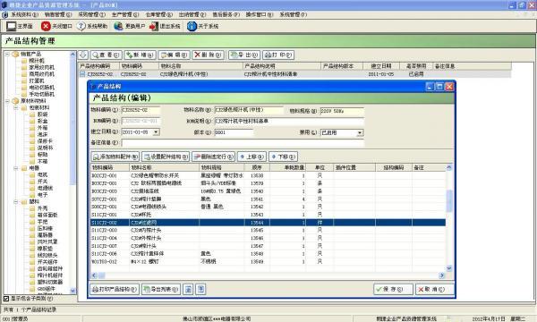The height and width of the screenshot is (322, 537).
Task: Click parts table vertical scrollbar down arrow
Action: click(449, 268)
